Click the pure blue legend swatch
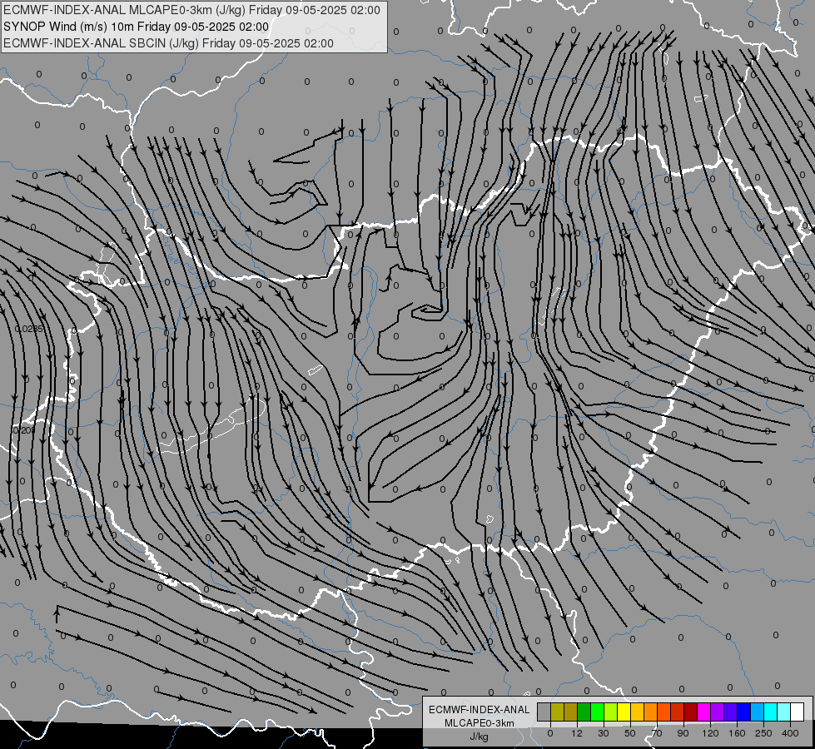Screen dimensions: 815x749 (744, 712)
